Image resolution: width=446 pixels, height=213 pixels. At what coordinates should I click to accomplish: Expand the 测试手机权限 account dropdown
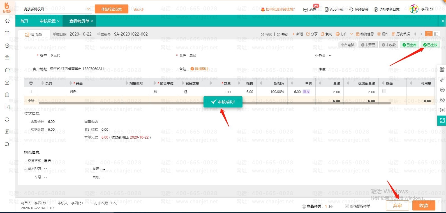tap(89, 9)
